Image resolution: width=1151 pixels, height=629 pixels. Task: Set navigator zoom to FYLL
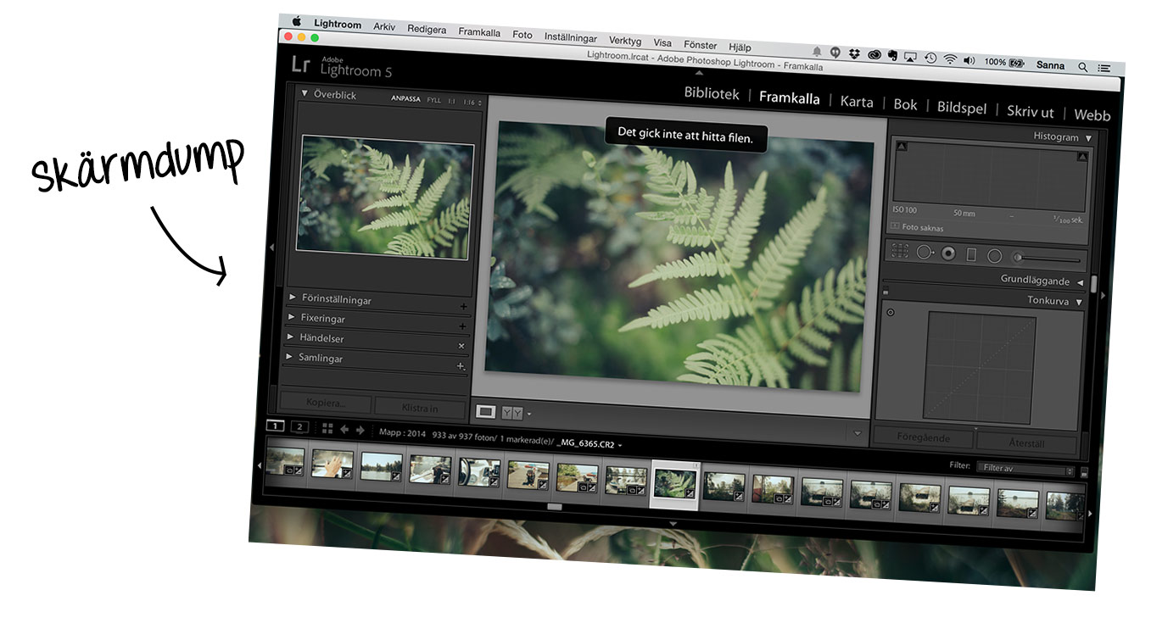click(x=434, y=101)
